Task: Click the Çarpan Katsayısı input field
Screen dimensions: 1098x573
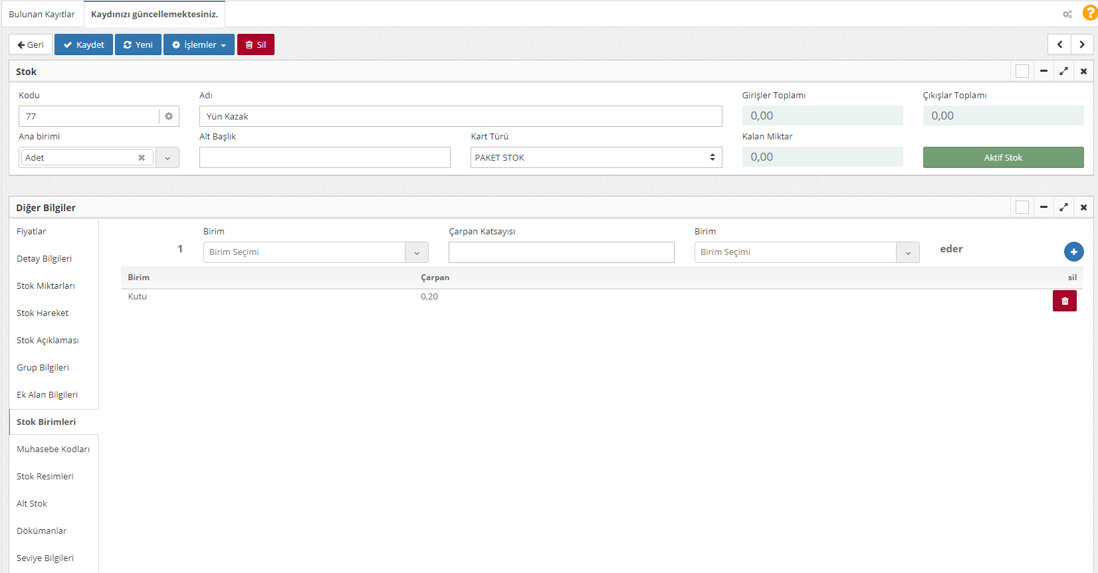Action: click(x=561, y=252)
